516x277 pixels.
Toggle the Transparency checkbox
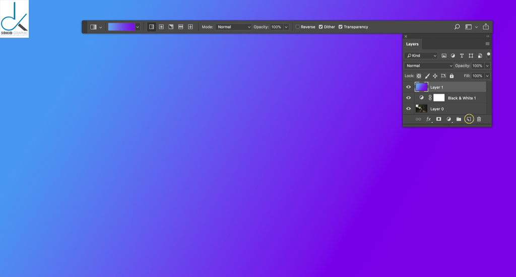(x=341, y=27)
